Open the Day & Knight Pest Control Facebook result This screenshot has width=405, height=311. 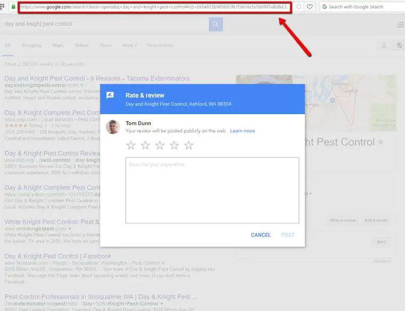[58, 256]
